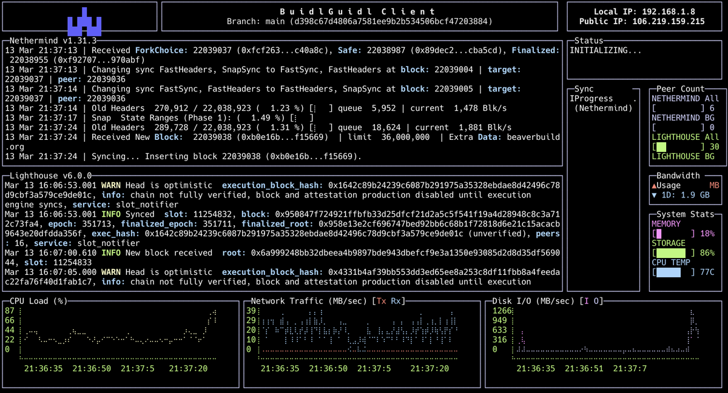Click the 39 y-axis label on Network Traffic
Image resolution: width=728 pixels, height=393 pixels.
click(251, 311)
